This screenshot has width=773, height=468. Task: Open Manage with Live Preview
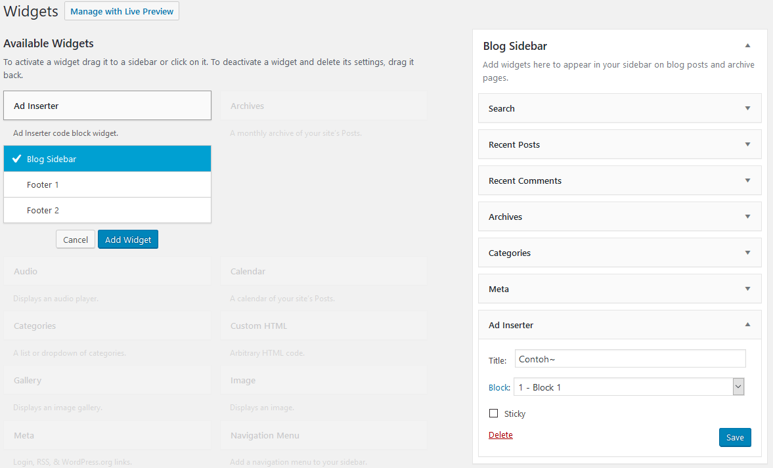point(121,11)
